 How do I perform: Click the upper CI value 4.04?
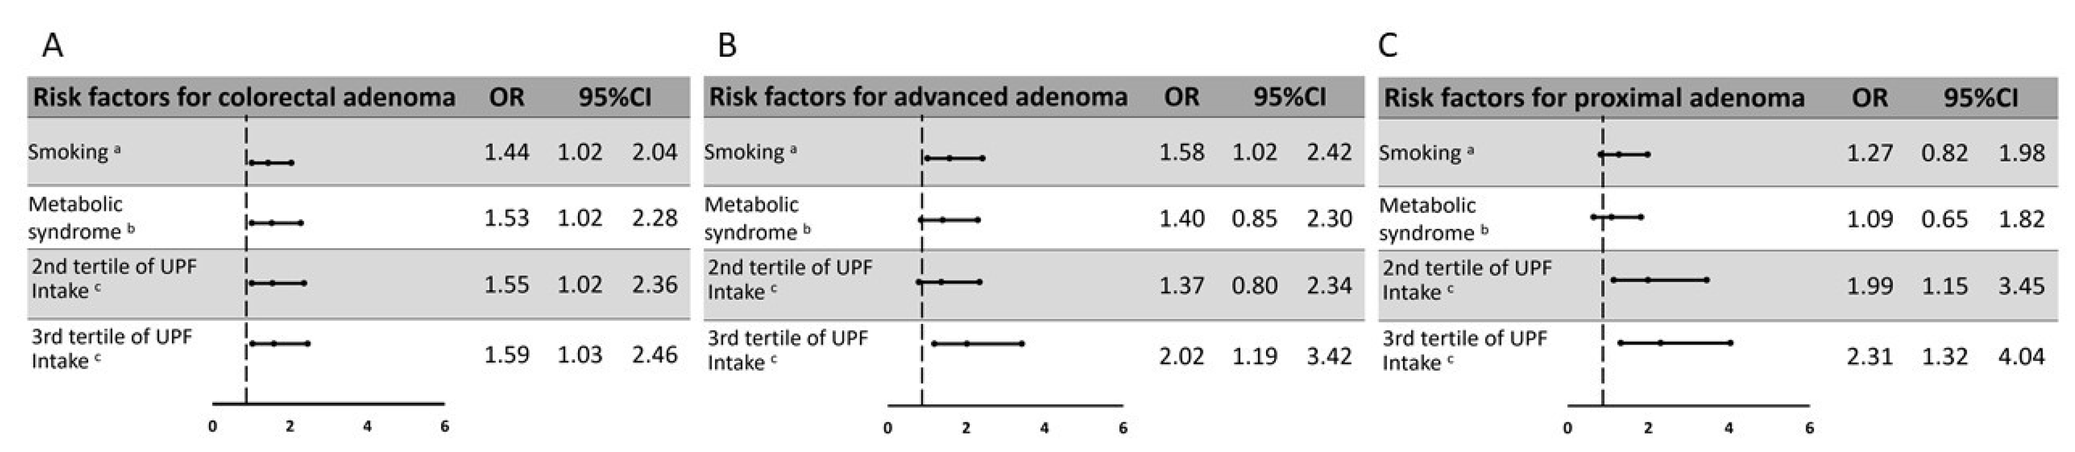(2022, 356)
